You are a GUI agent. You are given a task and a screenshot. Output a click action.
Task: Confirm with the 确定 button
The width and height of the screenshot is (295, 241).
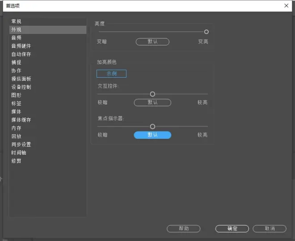pyautogui.click(x=232, y=229)
